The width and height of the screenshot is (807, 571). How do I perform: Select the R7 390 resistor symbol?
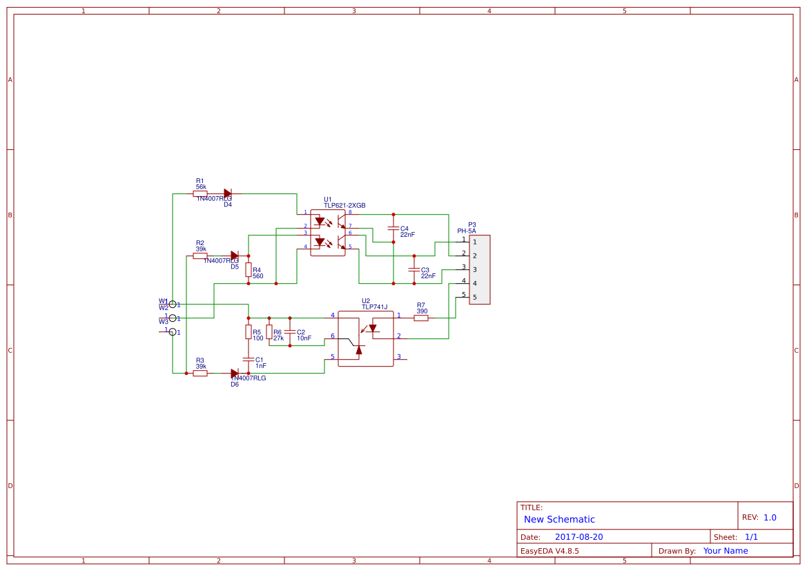421,318
